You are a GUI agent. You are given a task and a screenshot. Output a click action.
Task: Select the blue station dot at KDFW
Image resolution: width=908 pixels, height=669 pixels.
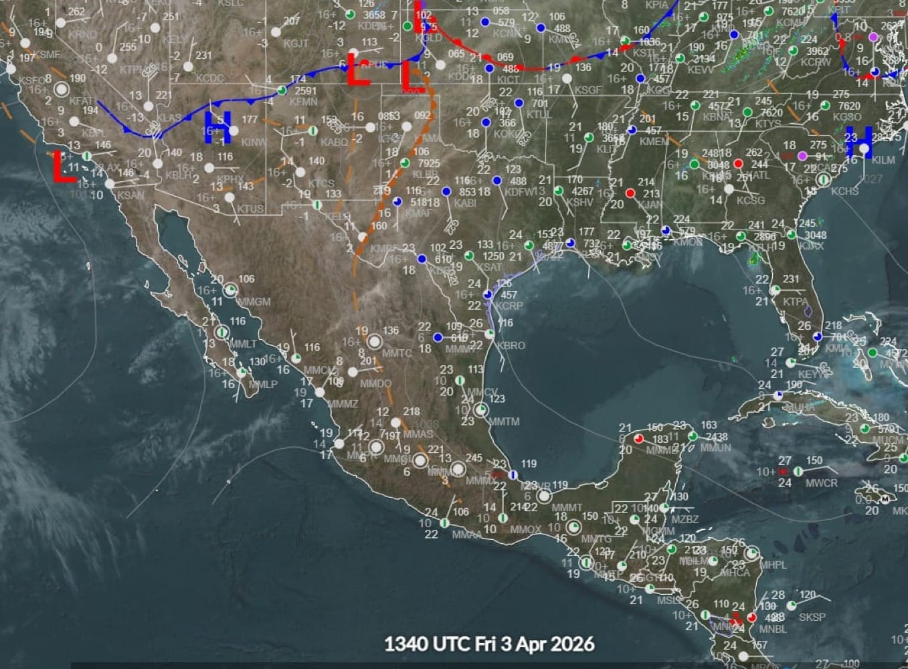click(496, 181)
